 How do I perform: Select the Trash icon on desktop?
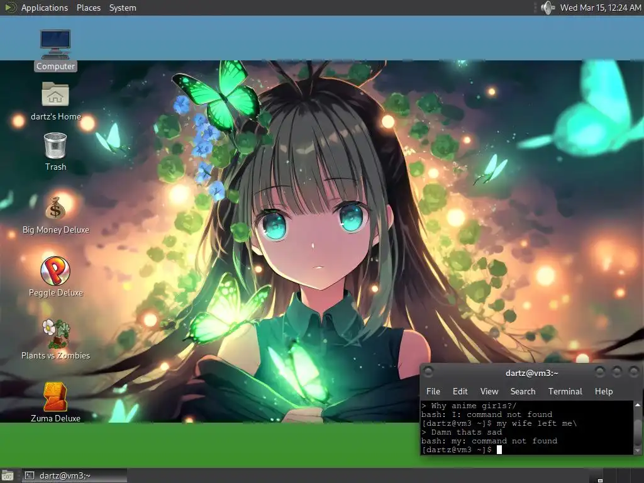pos(55,145)
